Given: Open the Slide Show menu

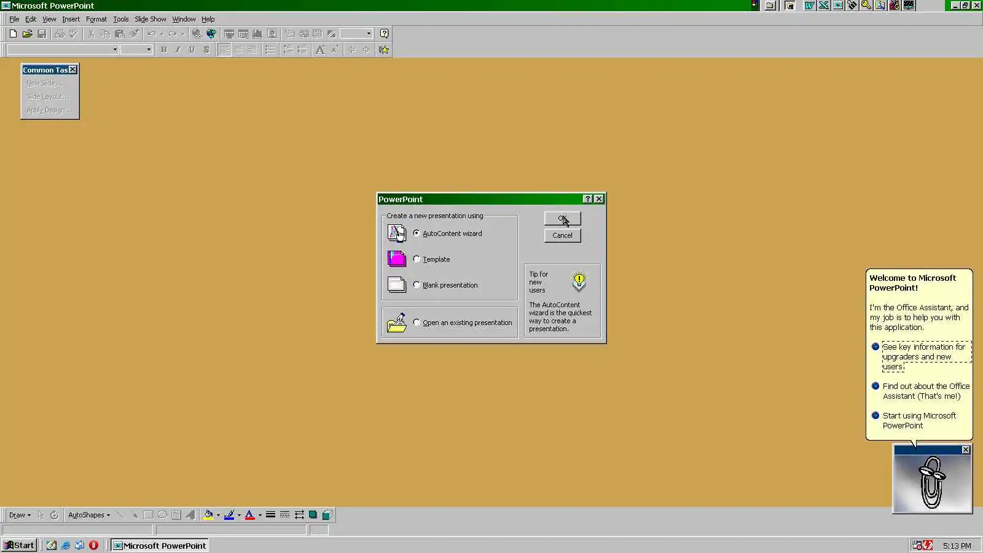Looking at the screenshot, I should coord(151,19).
